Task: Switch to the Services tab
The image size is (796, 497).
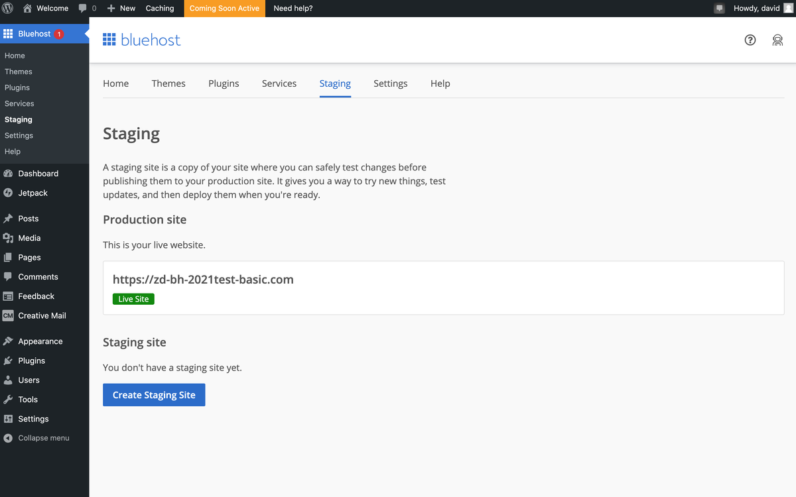Action: (279, 83)
